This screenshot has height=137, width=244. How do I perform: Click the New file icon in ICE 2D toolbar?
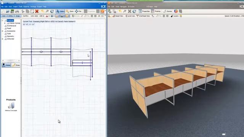[x=3, y=11]
